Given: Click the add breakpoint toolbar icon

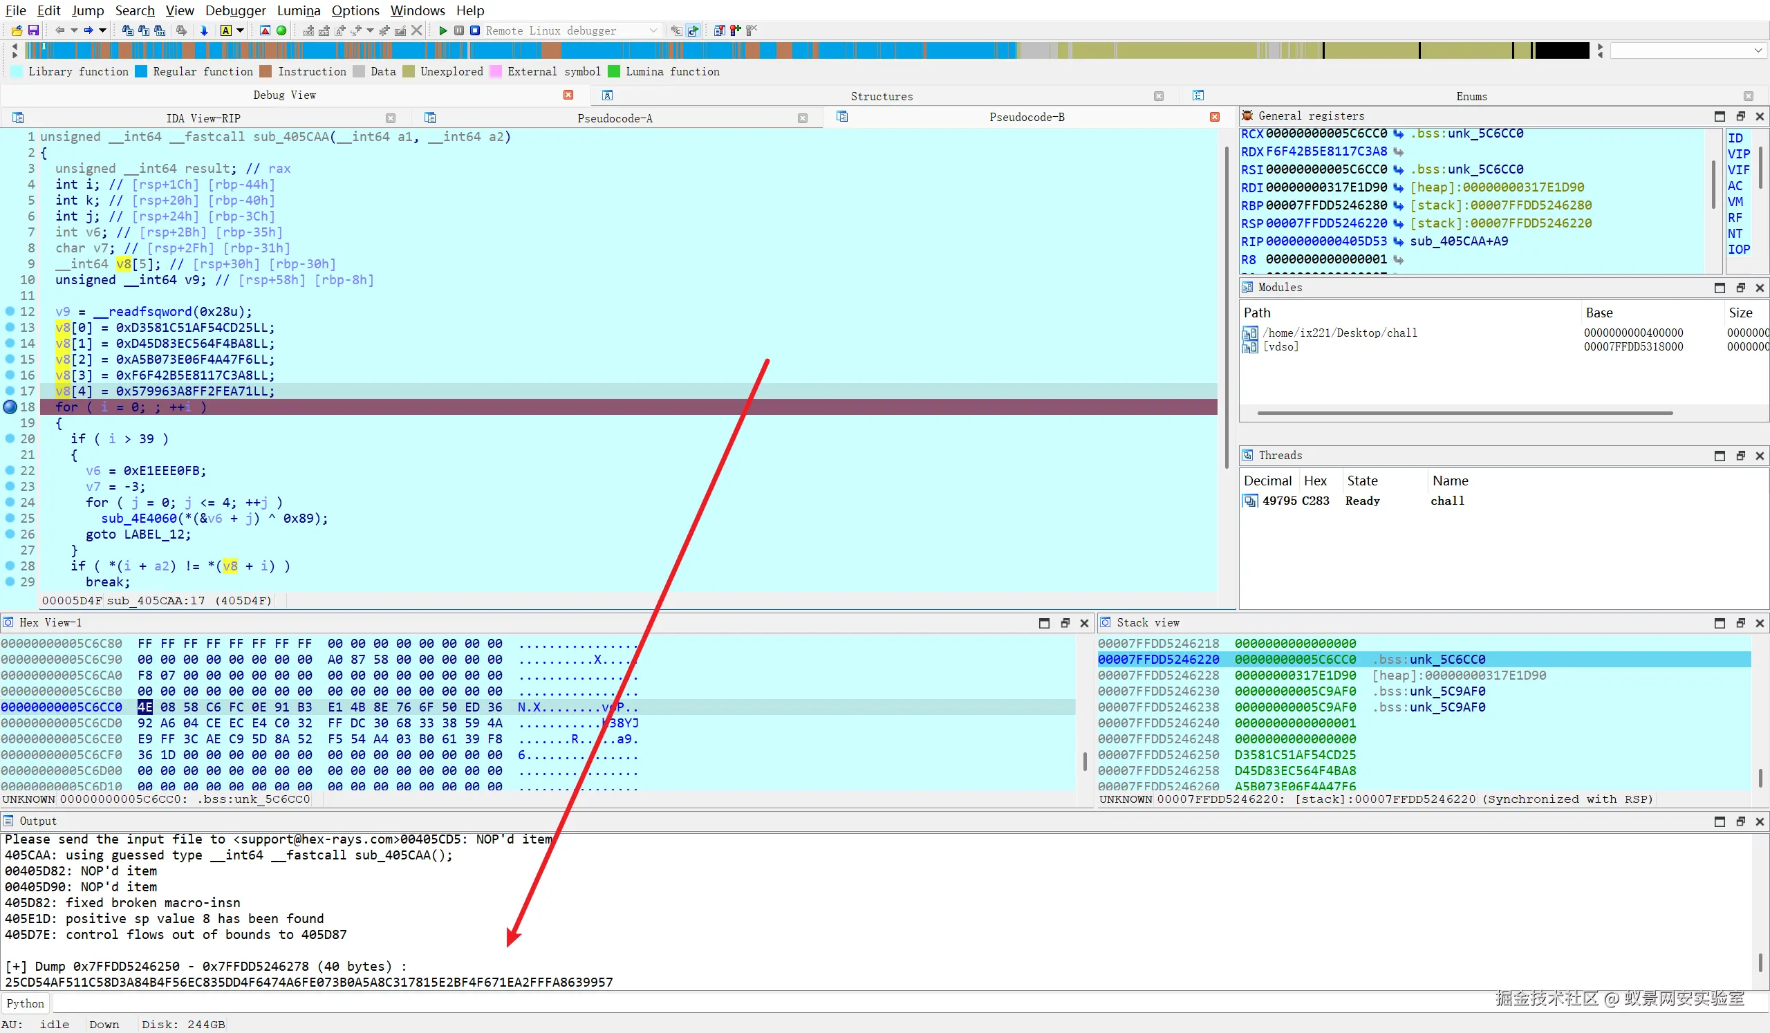Looking at the screenshot, I should pos(735,30).
